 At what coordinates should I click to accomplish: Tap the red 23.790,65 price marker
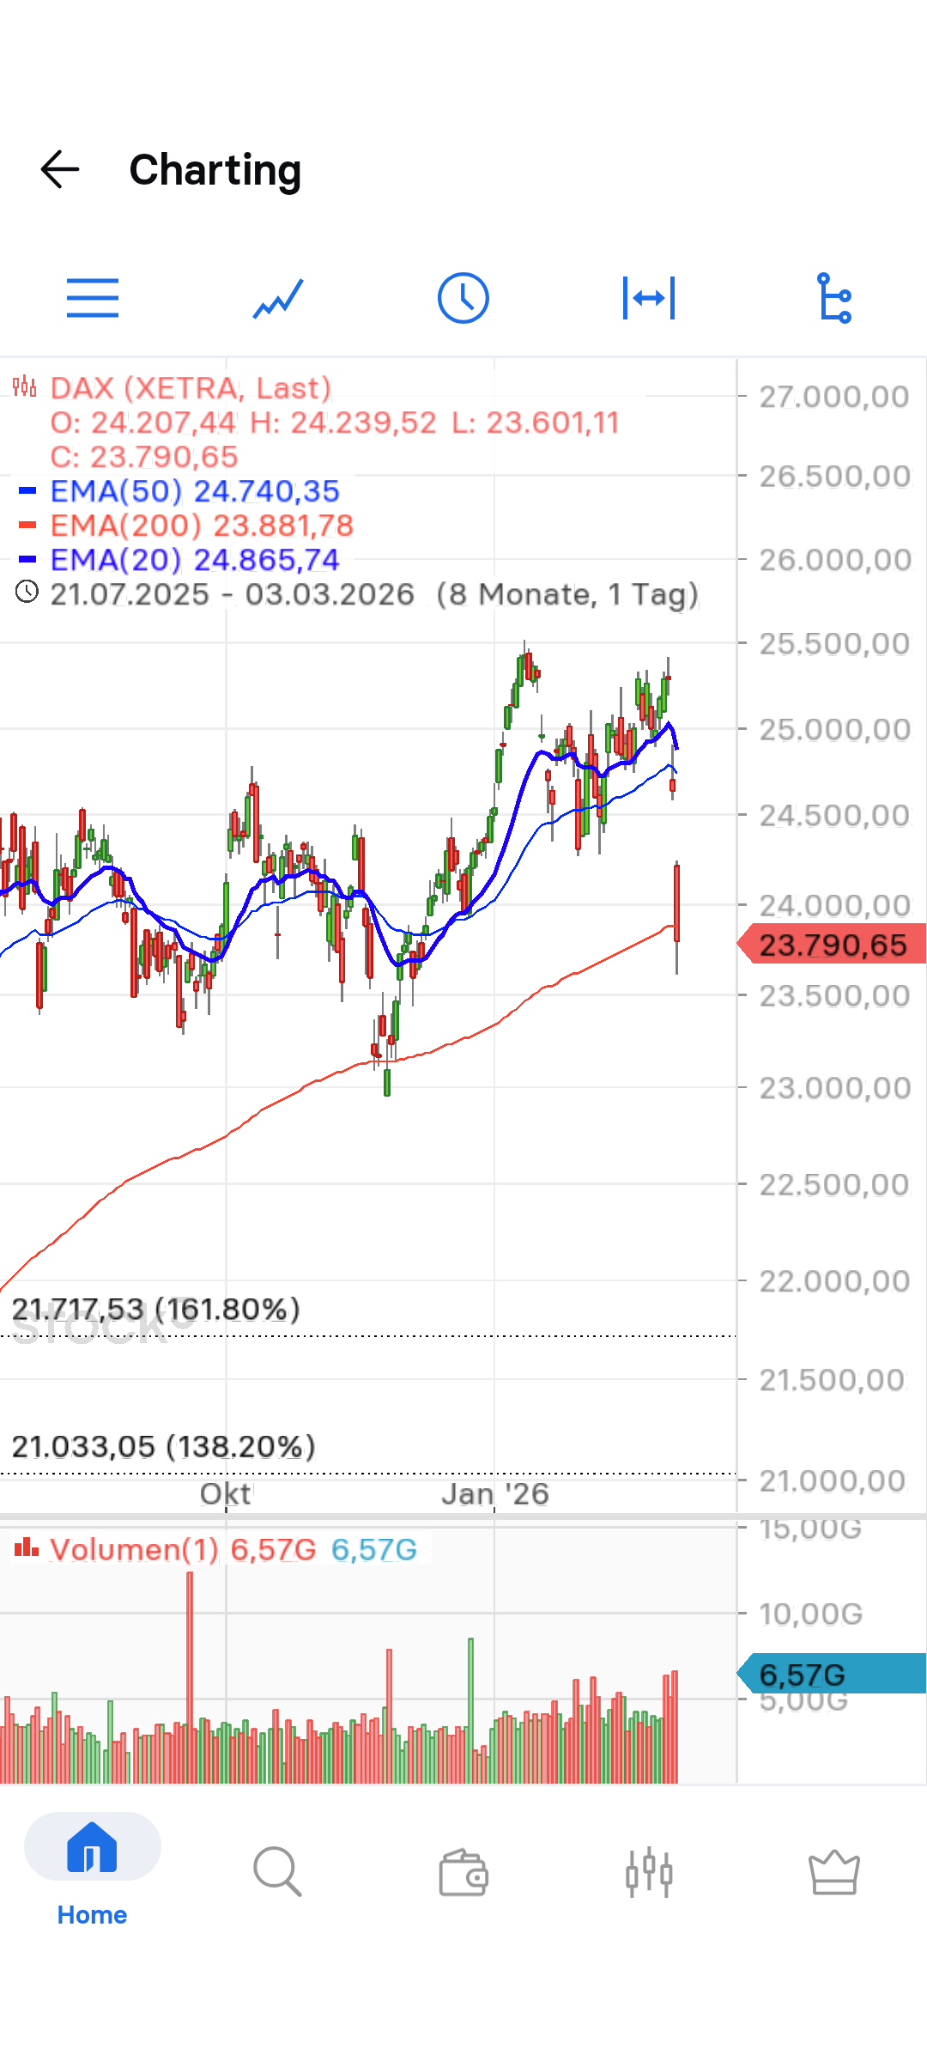pos(832,945)
